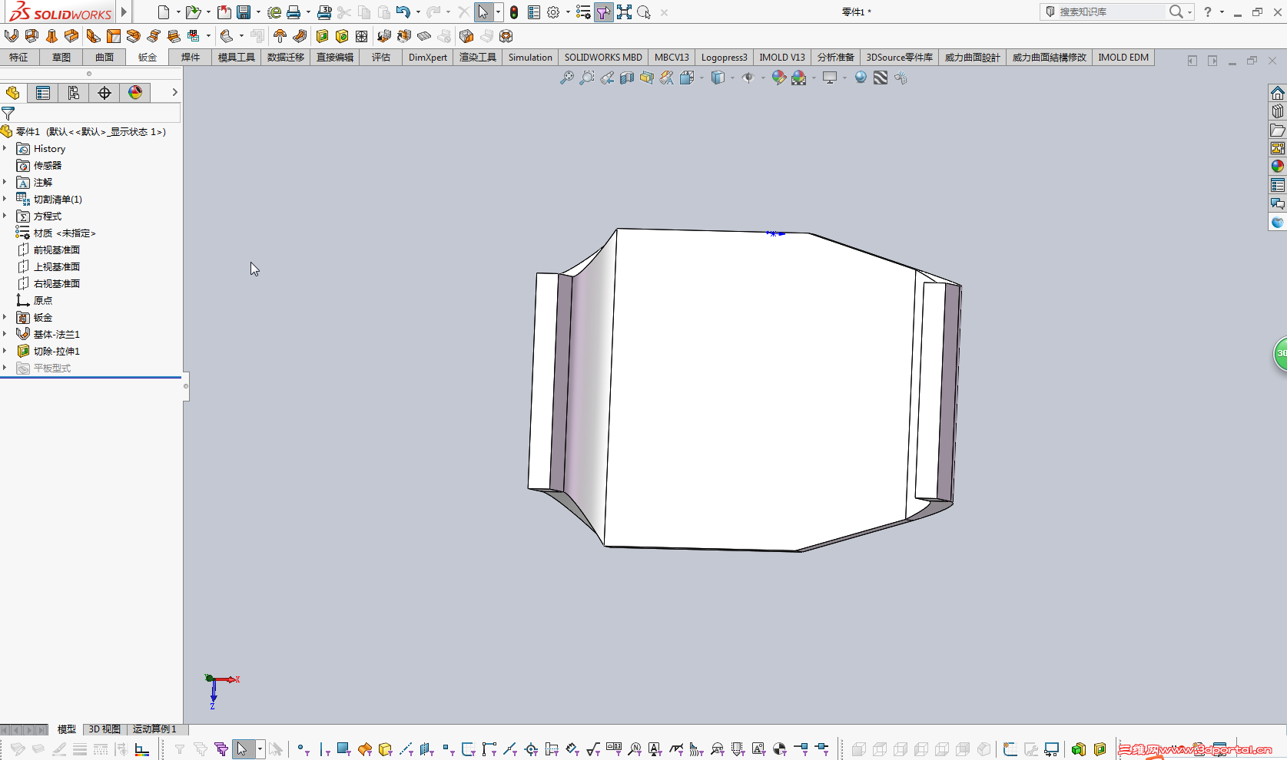Click the File Explorer folder icon in task pane
Image resolution: width=1287 pixels, height=760 pixels.
pyautogui.click(x=1278, y=131)
